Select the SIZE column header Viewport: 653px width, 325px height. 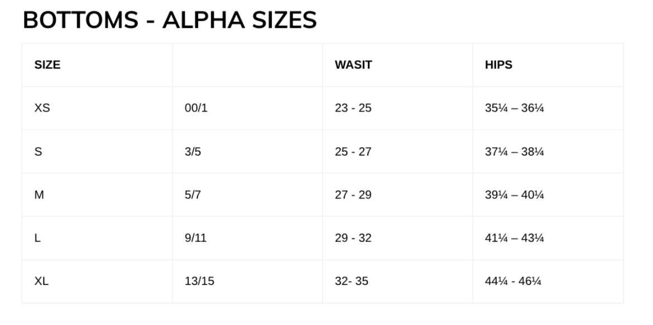(x=97, y=65)
